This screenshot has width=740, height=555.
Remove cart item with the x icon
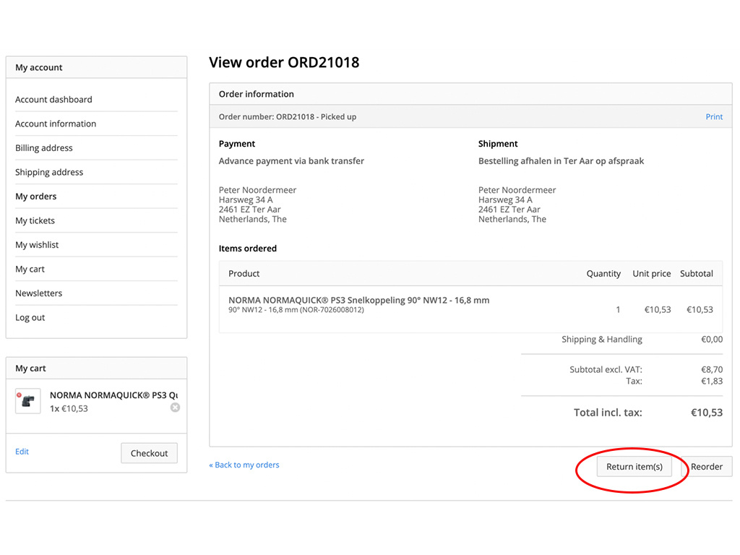click(175, 408)
